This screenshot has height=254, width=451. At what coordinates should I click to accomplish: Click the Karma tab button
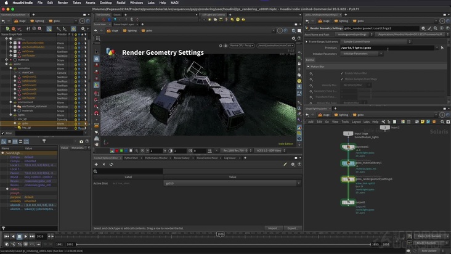click(x=310, y=60)
